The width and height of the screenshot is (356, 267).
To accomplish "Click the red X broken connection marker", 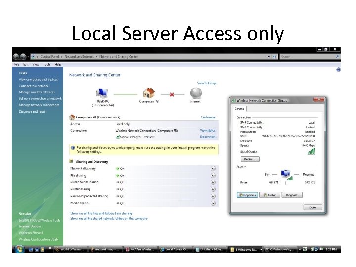I will pyautogui.click(x=172, y=94).
